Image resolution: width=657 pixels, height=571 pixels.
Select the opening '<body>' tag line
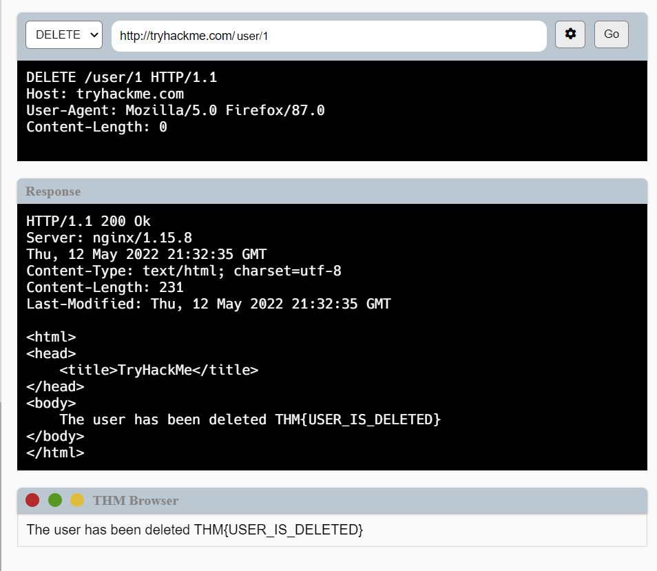(x=51, y=404)
